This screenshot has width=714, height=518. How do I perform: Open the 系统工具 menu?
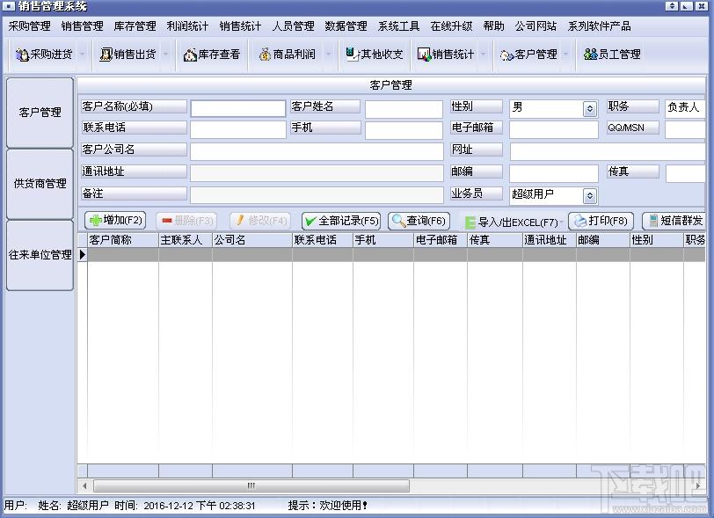tap(399, 26)
